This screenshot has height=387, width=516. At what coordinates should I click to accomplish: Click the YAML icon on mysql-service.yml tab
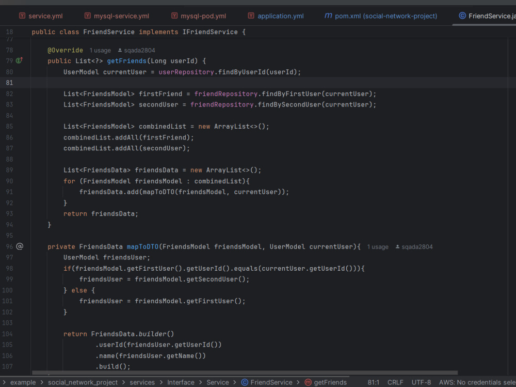click(x=88, y=16)
